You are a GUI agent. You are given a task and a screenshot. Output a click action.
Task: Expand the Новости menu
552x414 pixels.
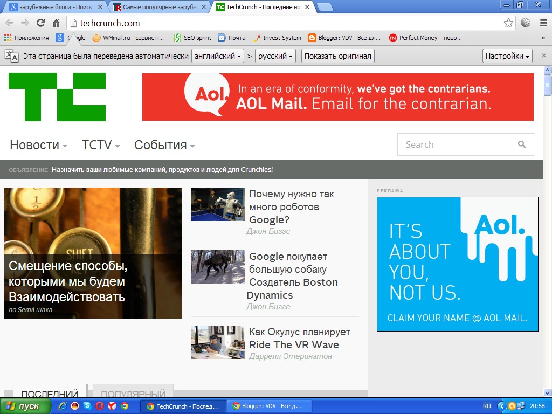click(x=38, y=144)
